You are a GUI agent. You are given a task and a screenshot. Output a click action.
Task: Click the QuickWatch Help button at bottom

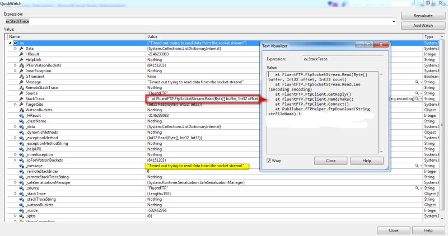(428, 230)
